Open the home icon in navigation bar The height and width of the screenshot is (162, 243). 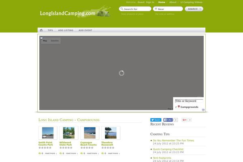pos(41,30)
